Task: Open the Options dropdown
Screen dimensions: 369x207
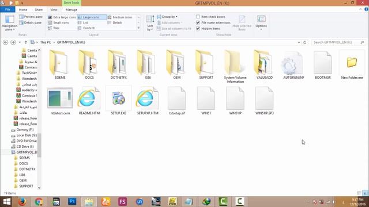Action: coord(261,23)
